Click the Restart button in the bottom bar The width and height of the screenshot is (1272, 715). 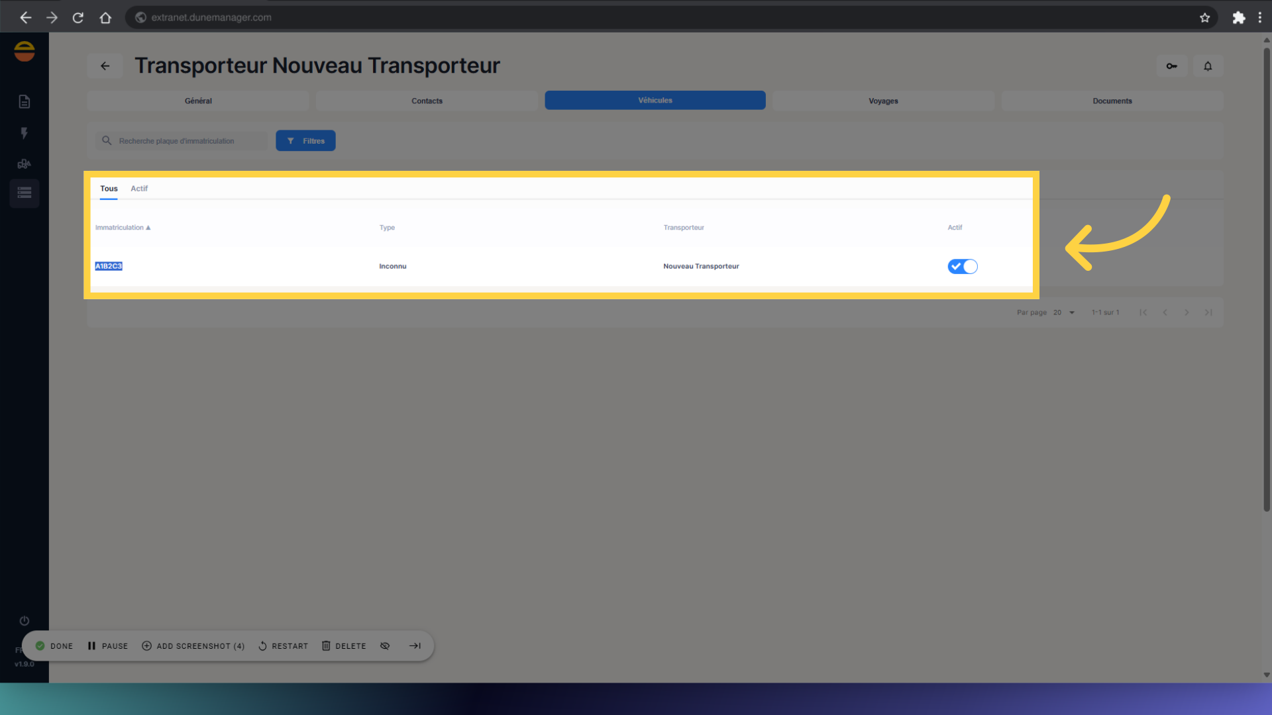point(283,645)
